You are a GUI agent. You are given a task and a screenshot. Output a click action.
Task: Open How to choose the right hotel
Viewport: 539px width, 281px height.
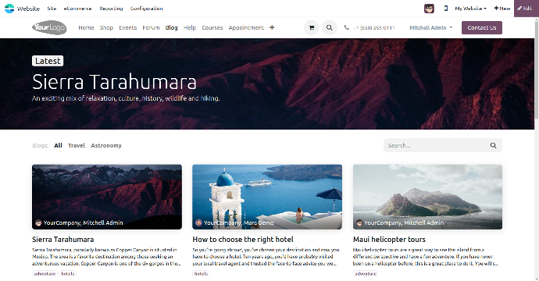pos(243,240)
